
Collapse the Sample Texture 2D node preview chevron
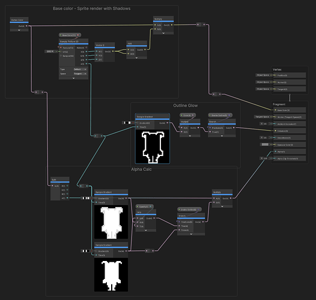(x=73, y=78)
